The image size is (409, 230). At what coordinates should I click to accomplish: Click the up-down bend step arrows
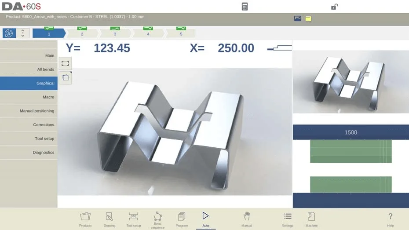point(23,33)
